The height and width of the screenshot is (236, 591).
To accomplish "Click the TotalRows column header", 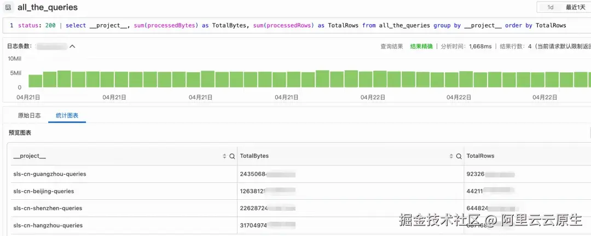I will (480, 156).
